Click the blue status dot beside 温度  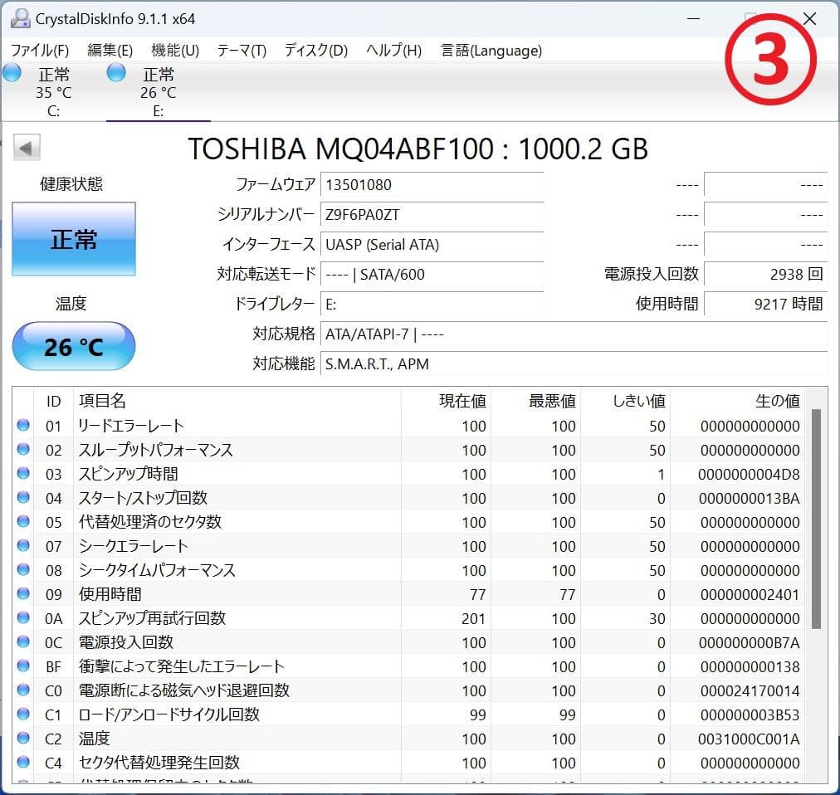25,739
